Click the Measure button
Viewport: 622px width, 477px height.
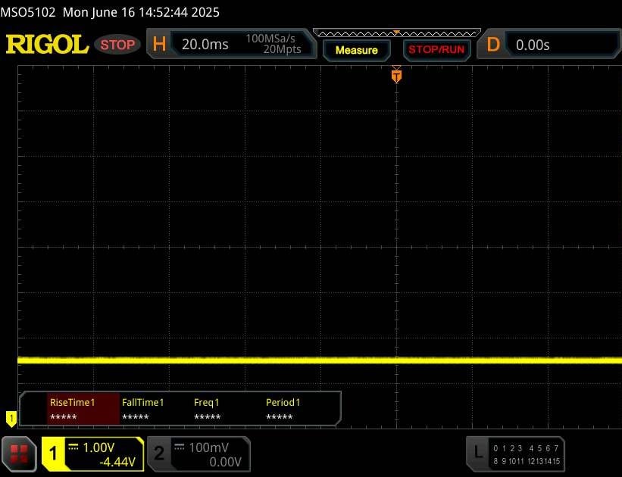(x=356, y=50)
